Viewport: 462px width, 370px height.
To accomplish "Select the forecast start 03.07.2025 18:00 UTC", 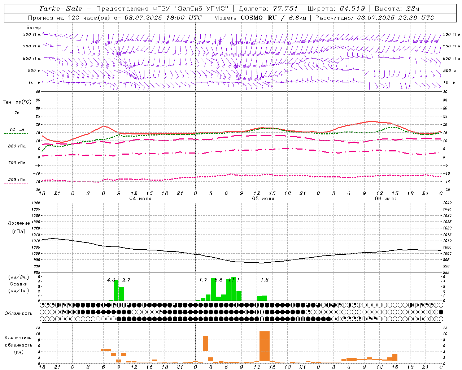I will tap(163, 18).
